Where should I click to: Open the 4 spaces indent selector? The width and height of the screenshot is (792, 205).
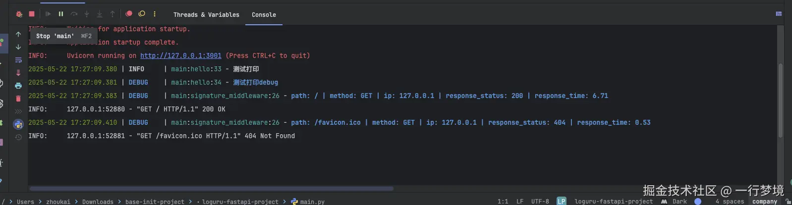pos(730,201)
